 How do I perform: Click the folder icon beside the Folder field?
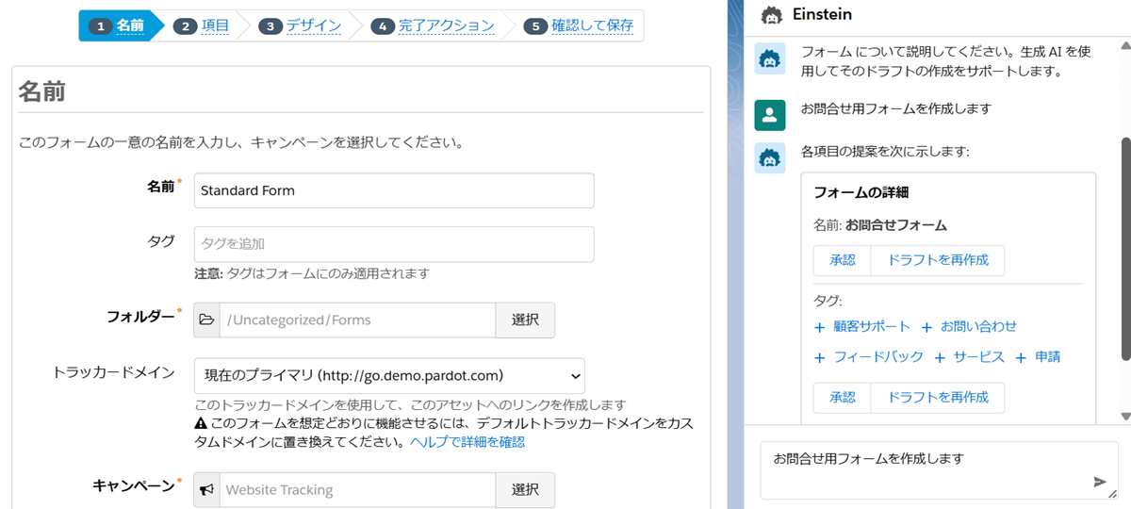coord(206,320)
